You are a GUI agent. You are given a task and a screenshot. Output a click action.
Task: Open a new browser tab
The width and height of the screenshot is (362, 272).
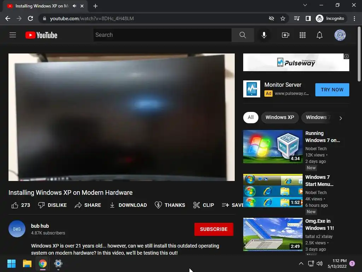pos(95,6)
